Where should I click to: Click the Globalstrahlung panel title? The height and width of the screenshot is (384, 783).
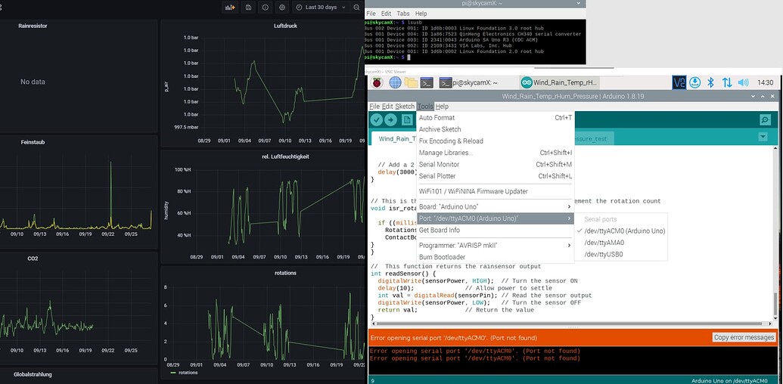coord(33,374)
